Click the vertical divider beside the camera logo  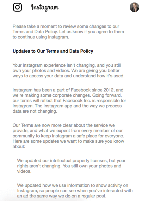[27, 7]
